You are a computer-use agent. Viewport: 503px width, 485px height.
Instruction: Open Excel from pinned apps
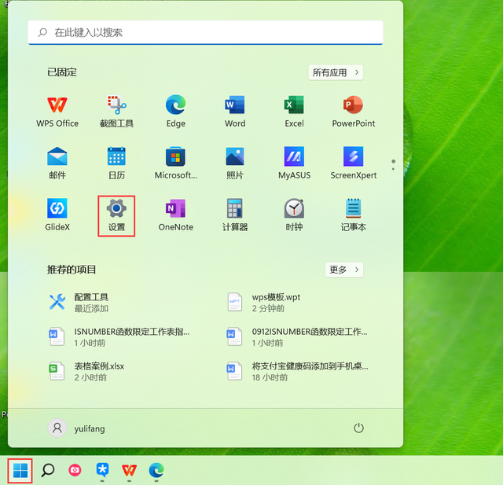click(294, 112)
